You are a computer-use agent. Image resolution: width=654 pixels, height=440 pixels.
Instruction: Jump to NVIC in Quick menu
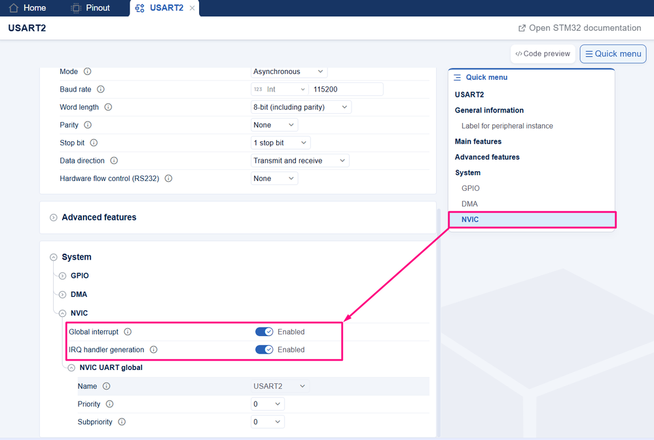(x=532, y=220)
